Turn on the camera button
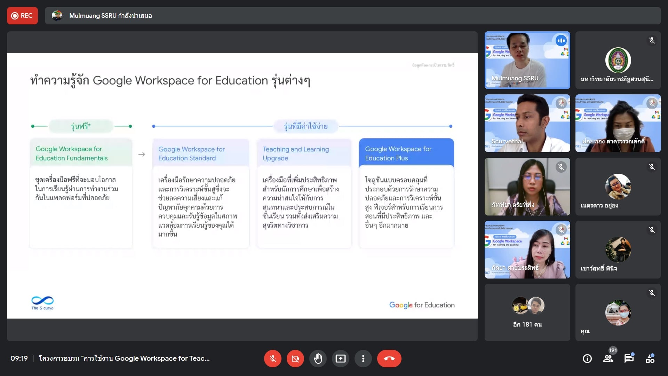 click(295, 359)
